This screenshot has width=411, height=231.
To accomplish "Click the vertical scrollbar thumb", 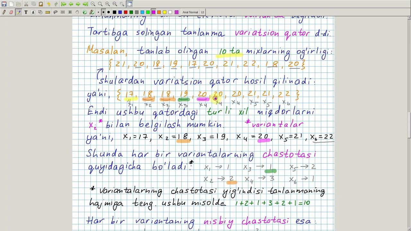I will pyautogui.click(x=409, y=125).
